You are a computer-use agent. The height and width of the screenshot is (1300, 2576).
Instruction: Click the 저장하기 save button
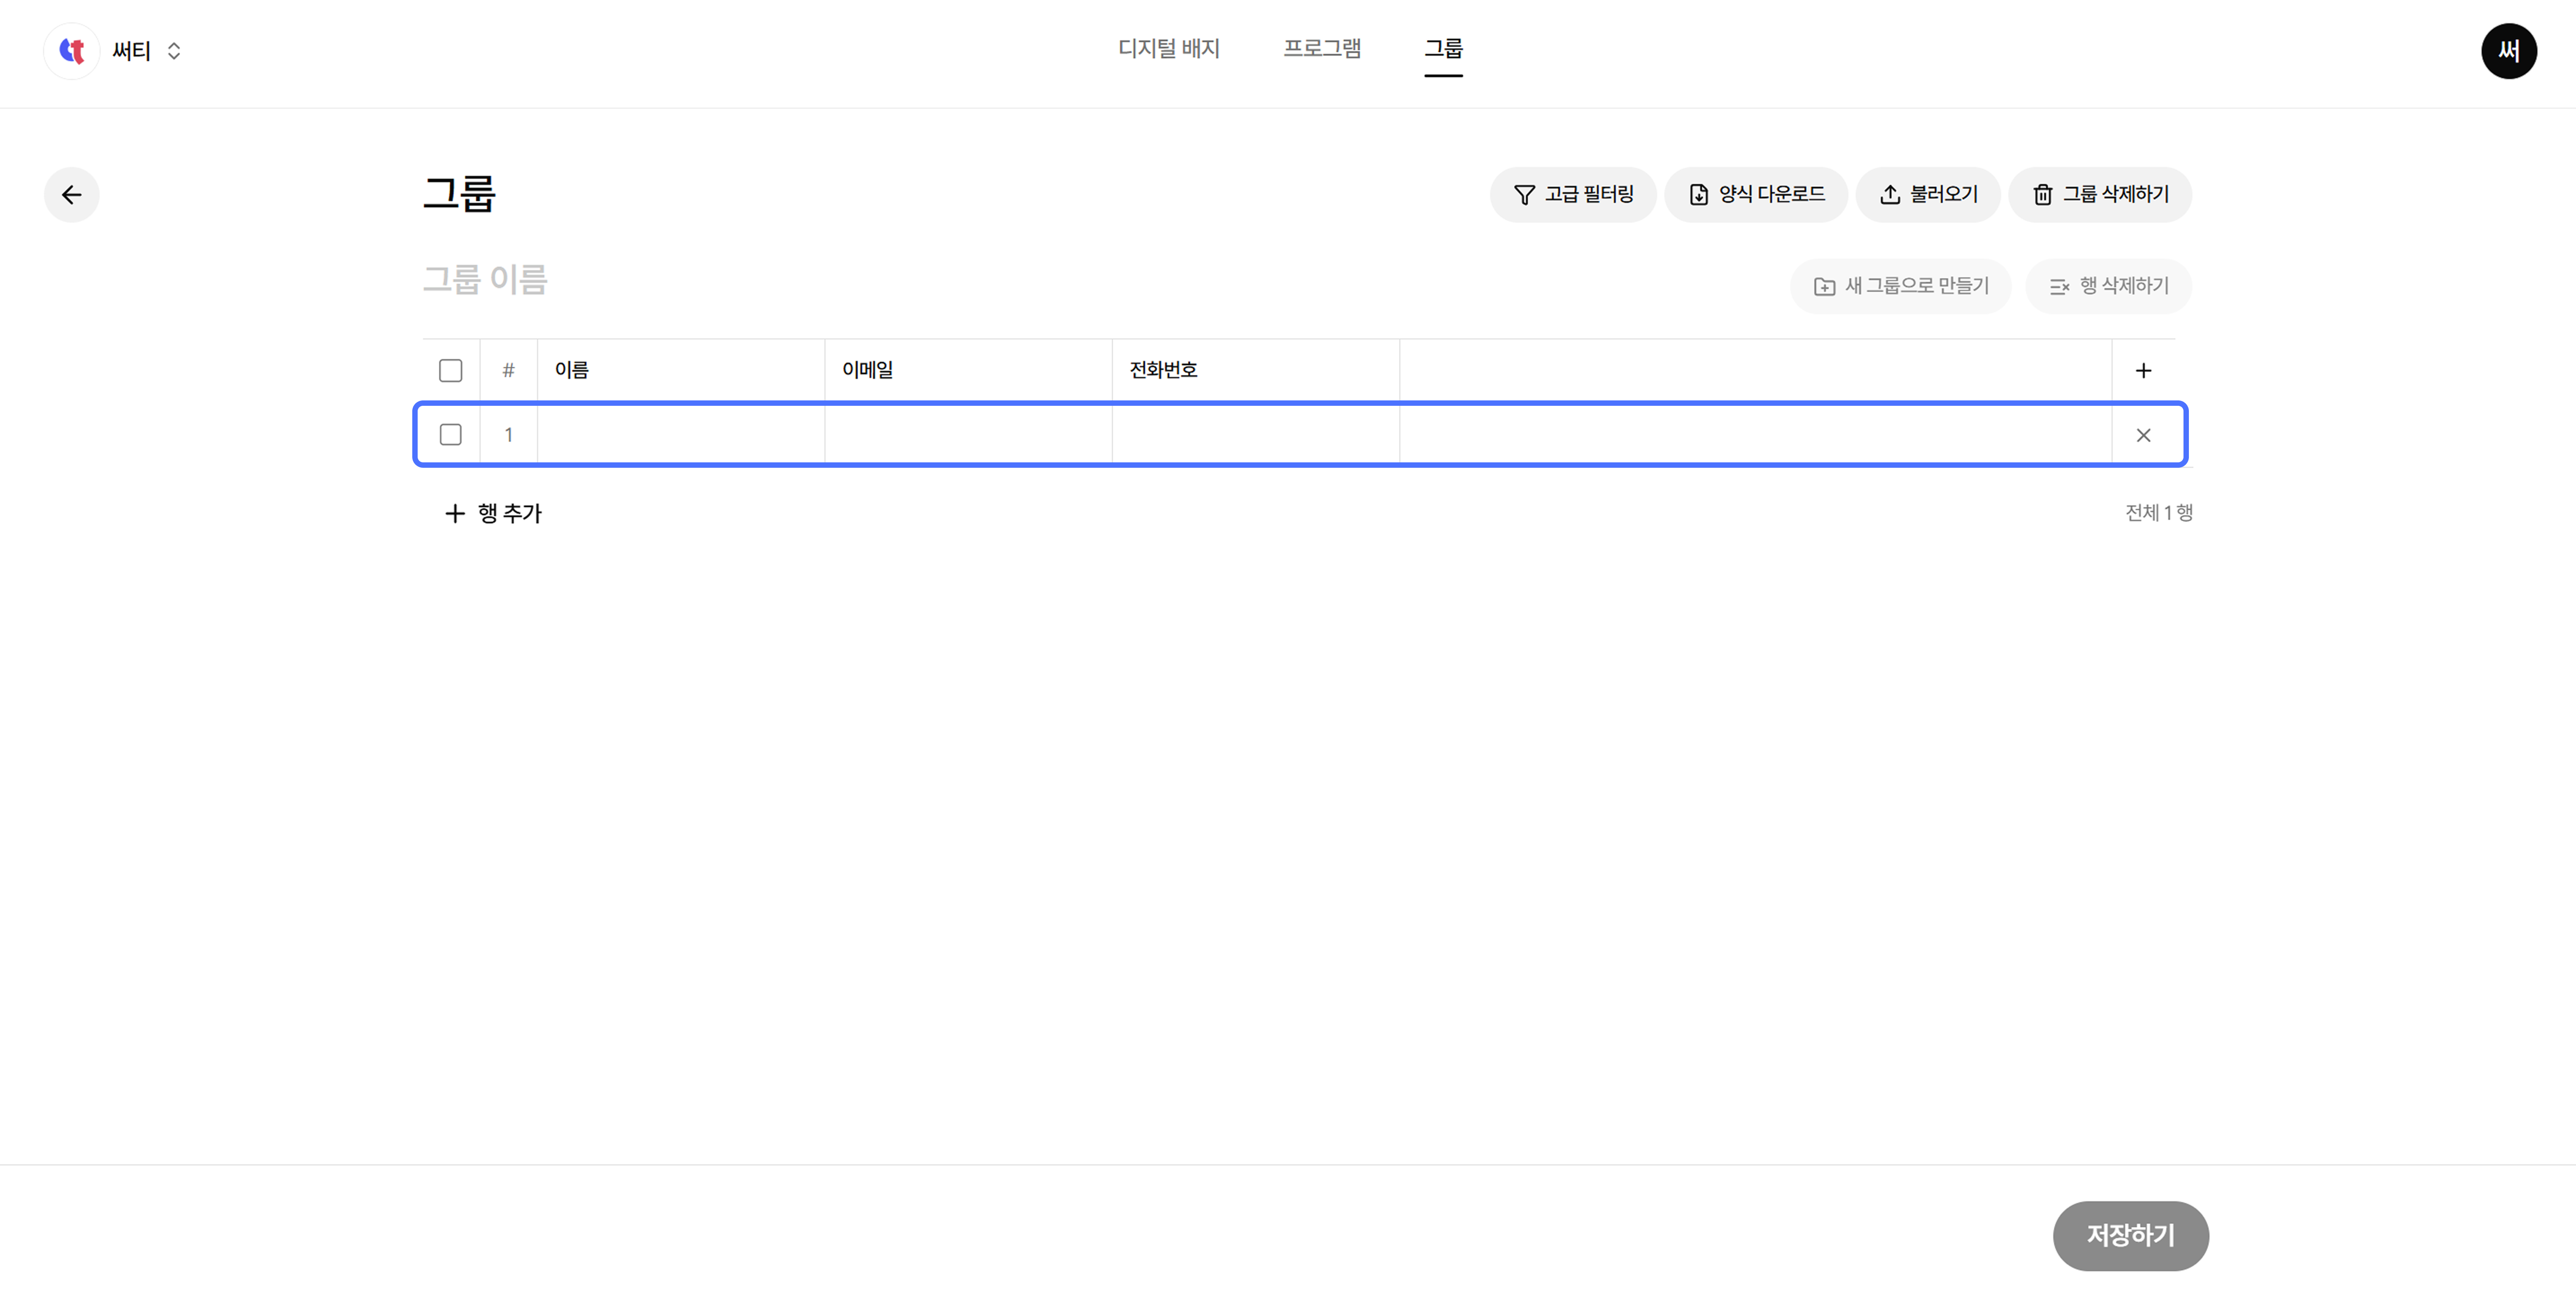click(x=2130, y=1236)
